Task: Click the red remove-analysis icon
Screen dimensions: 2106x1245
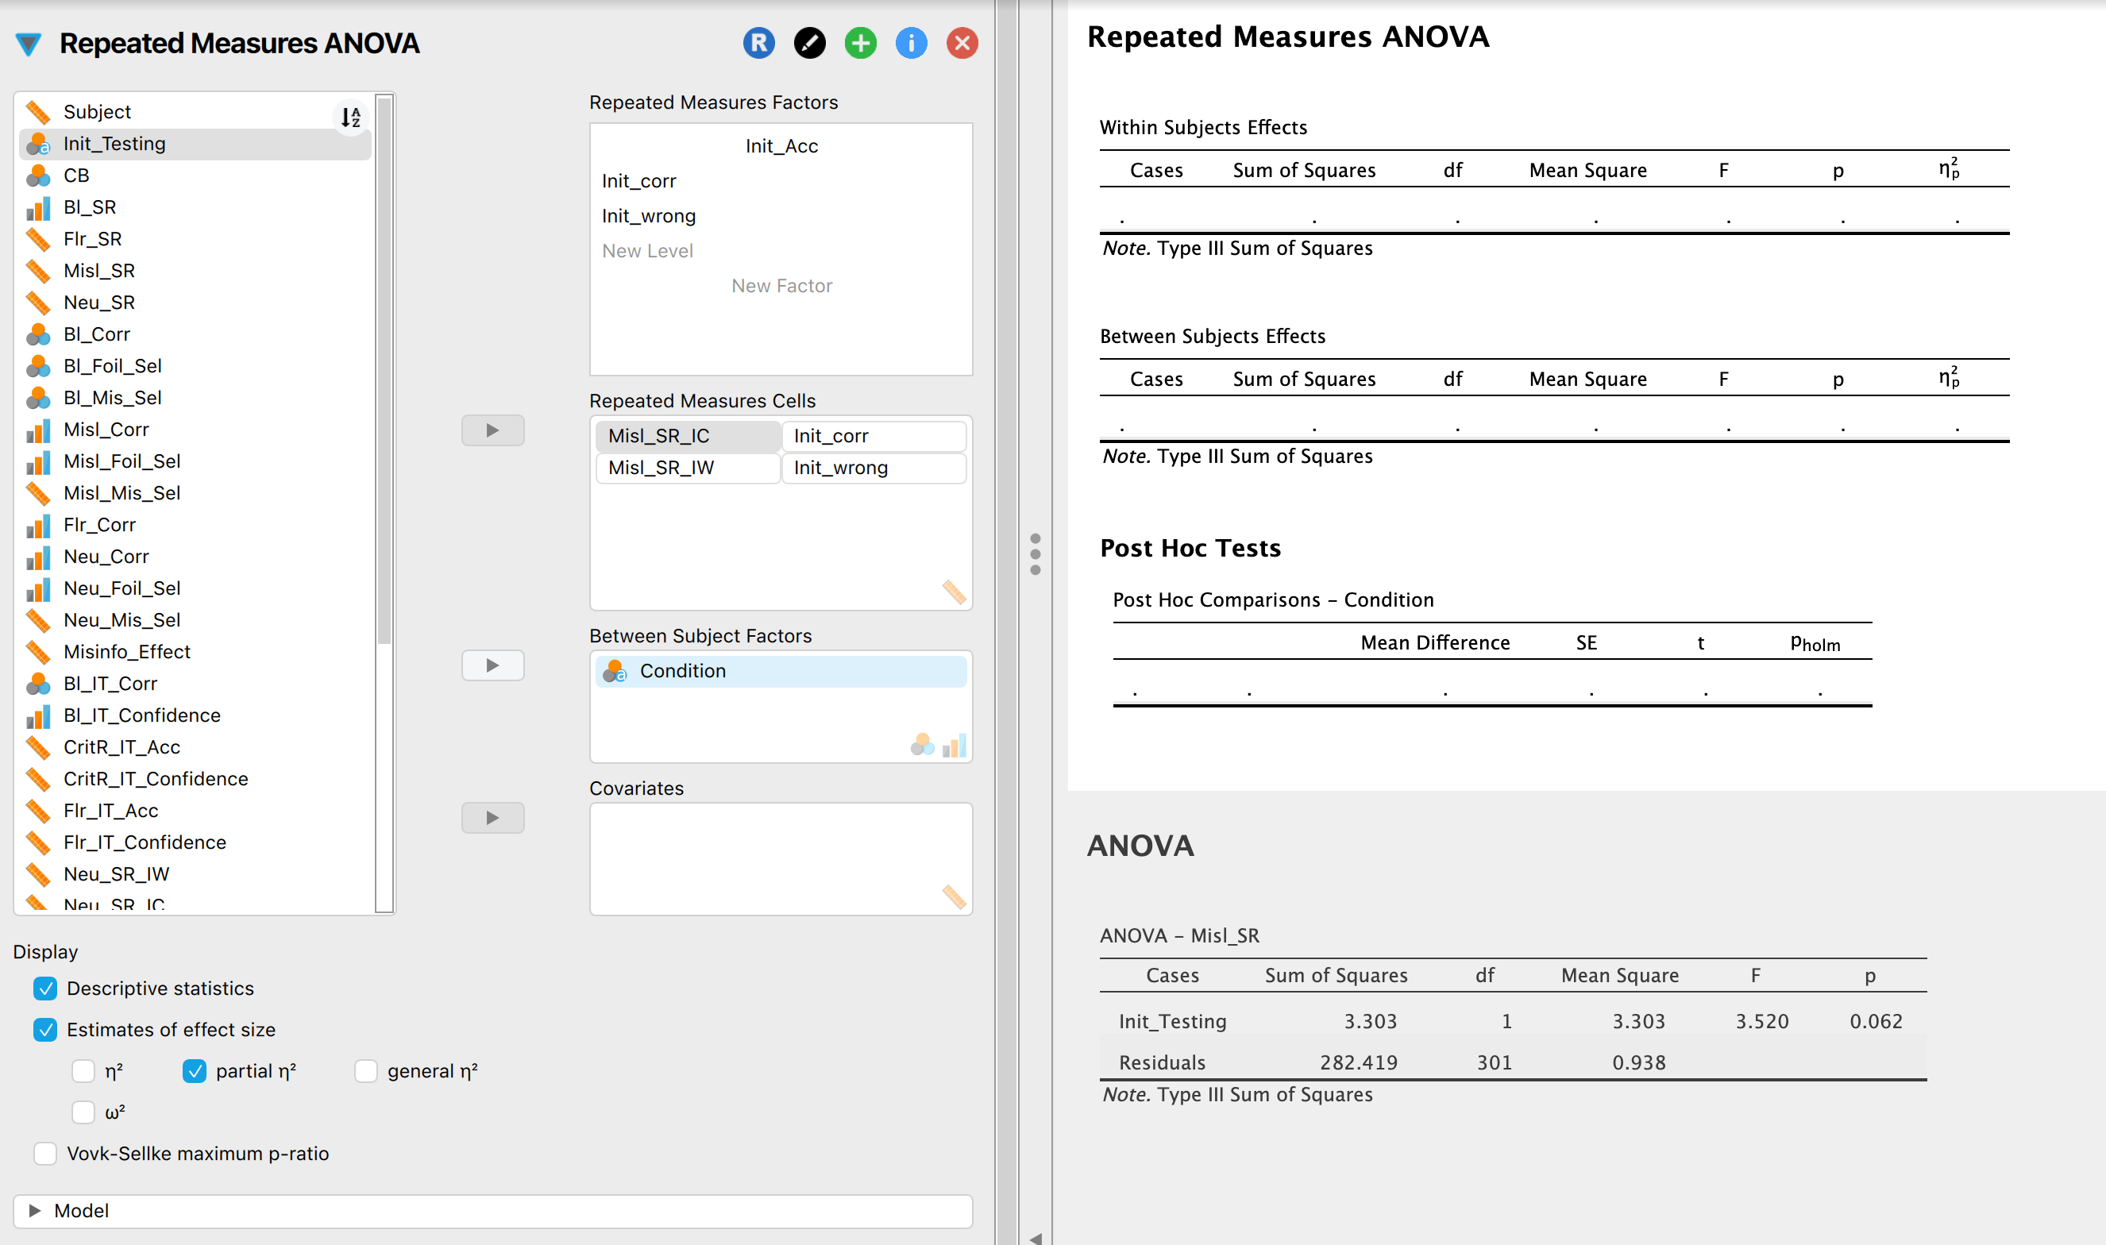Action: click(962, 44)
